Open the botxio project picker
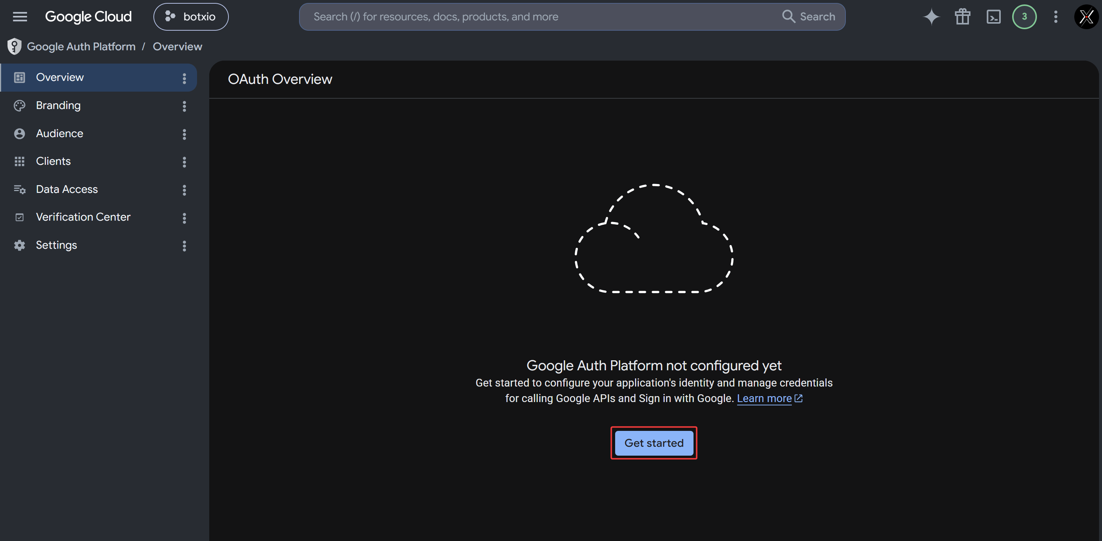This screenshot has width=1102, height=541. tap(191, 17)
